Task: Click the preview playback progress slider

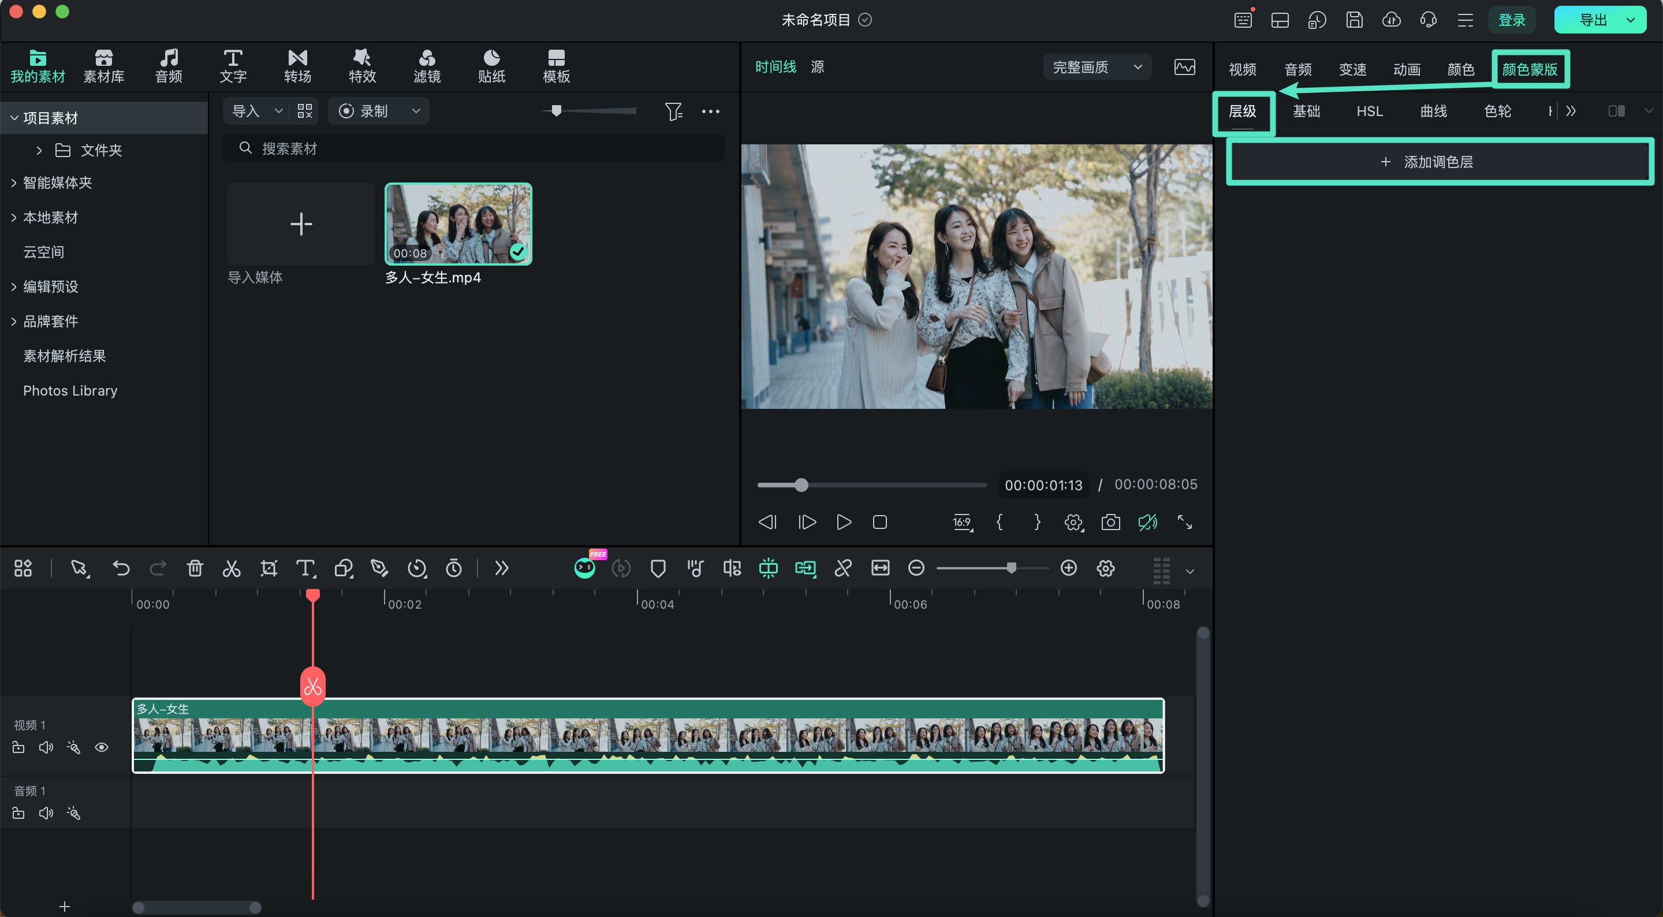Action: [872, 485]
